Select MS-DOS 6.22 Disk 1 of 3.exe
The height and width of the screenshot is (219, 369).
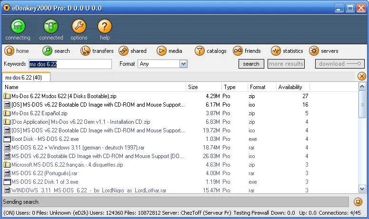point(45,182)
